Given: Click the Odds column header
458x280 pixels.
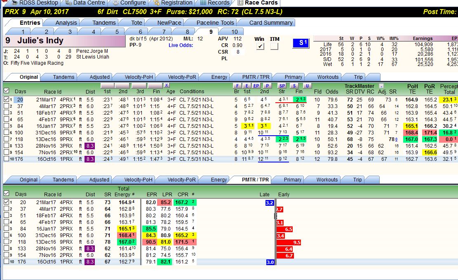Looking at the screenshot, I should click(332, 92).
